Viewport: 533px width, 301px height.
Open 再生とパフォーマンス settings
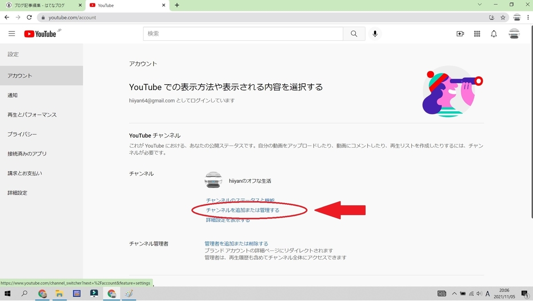tap(41, 115)
